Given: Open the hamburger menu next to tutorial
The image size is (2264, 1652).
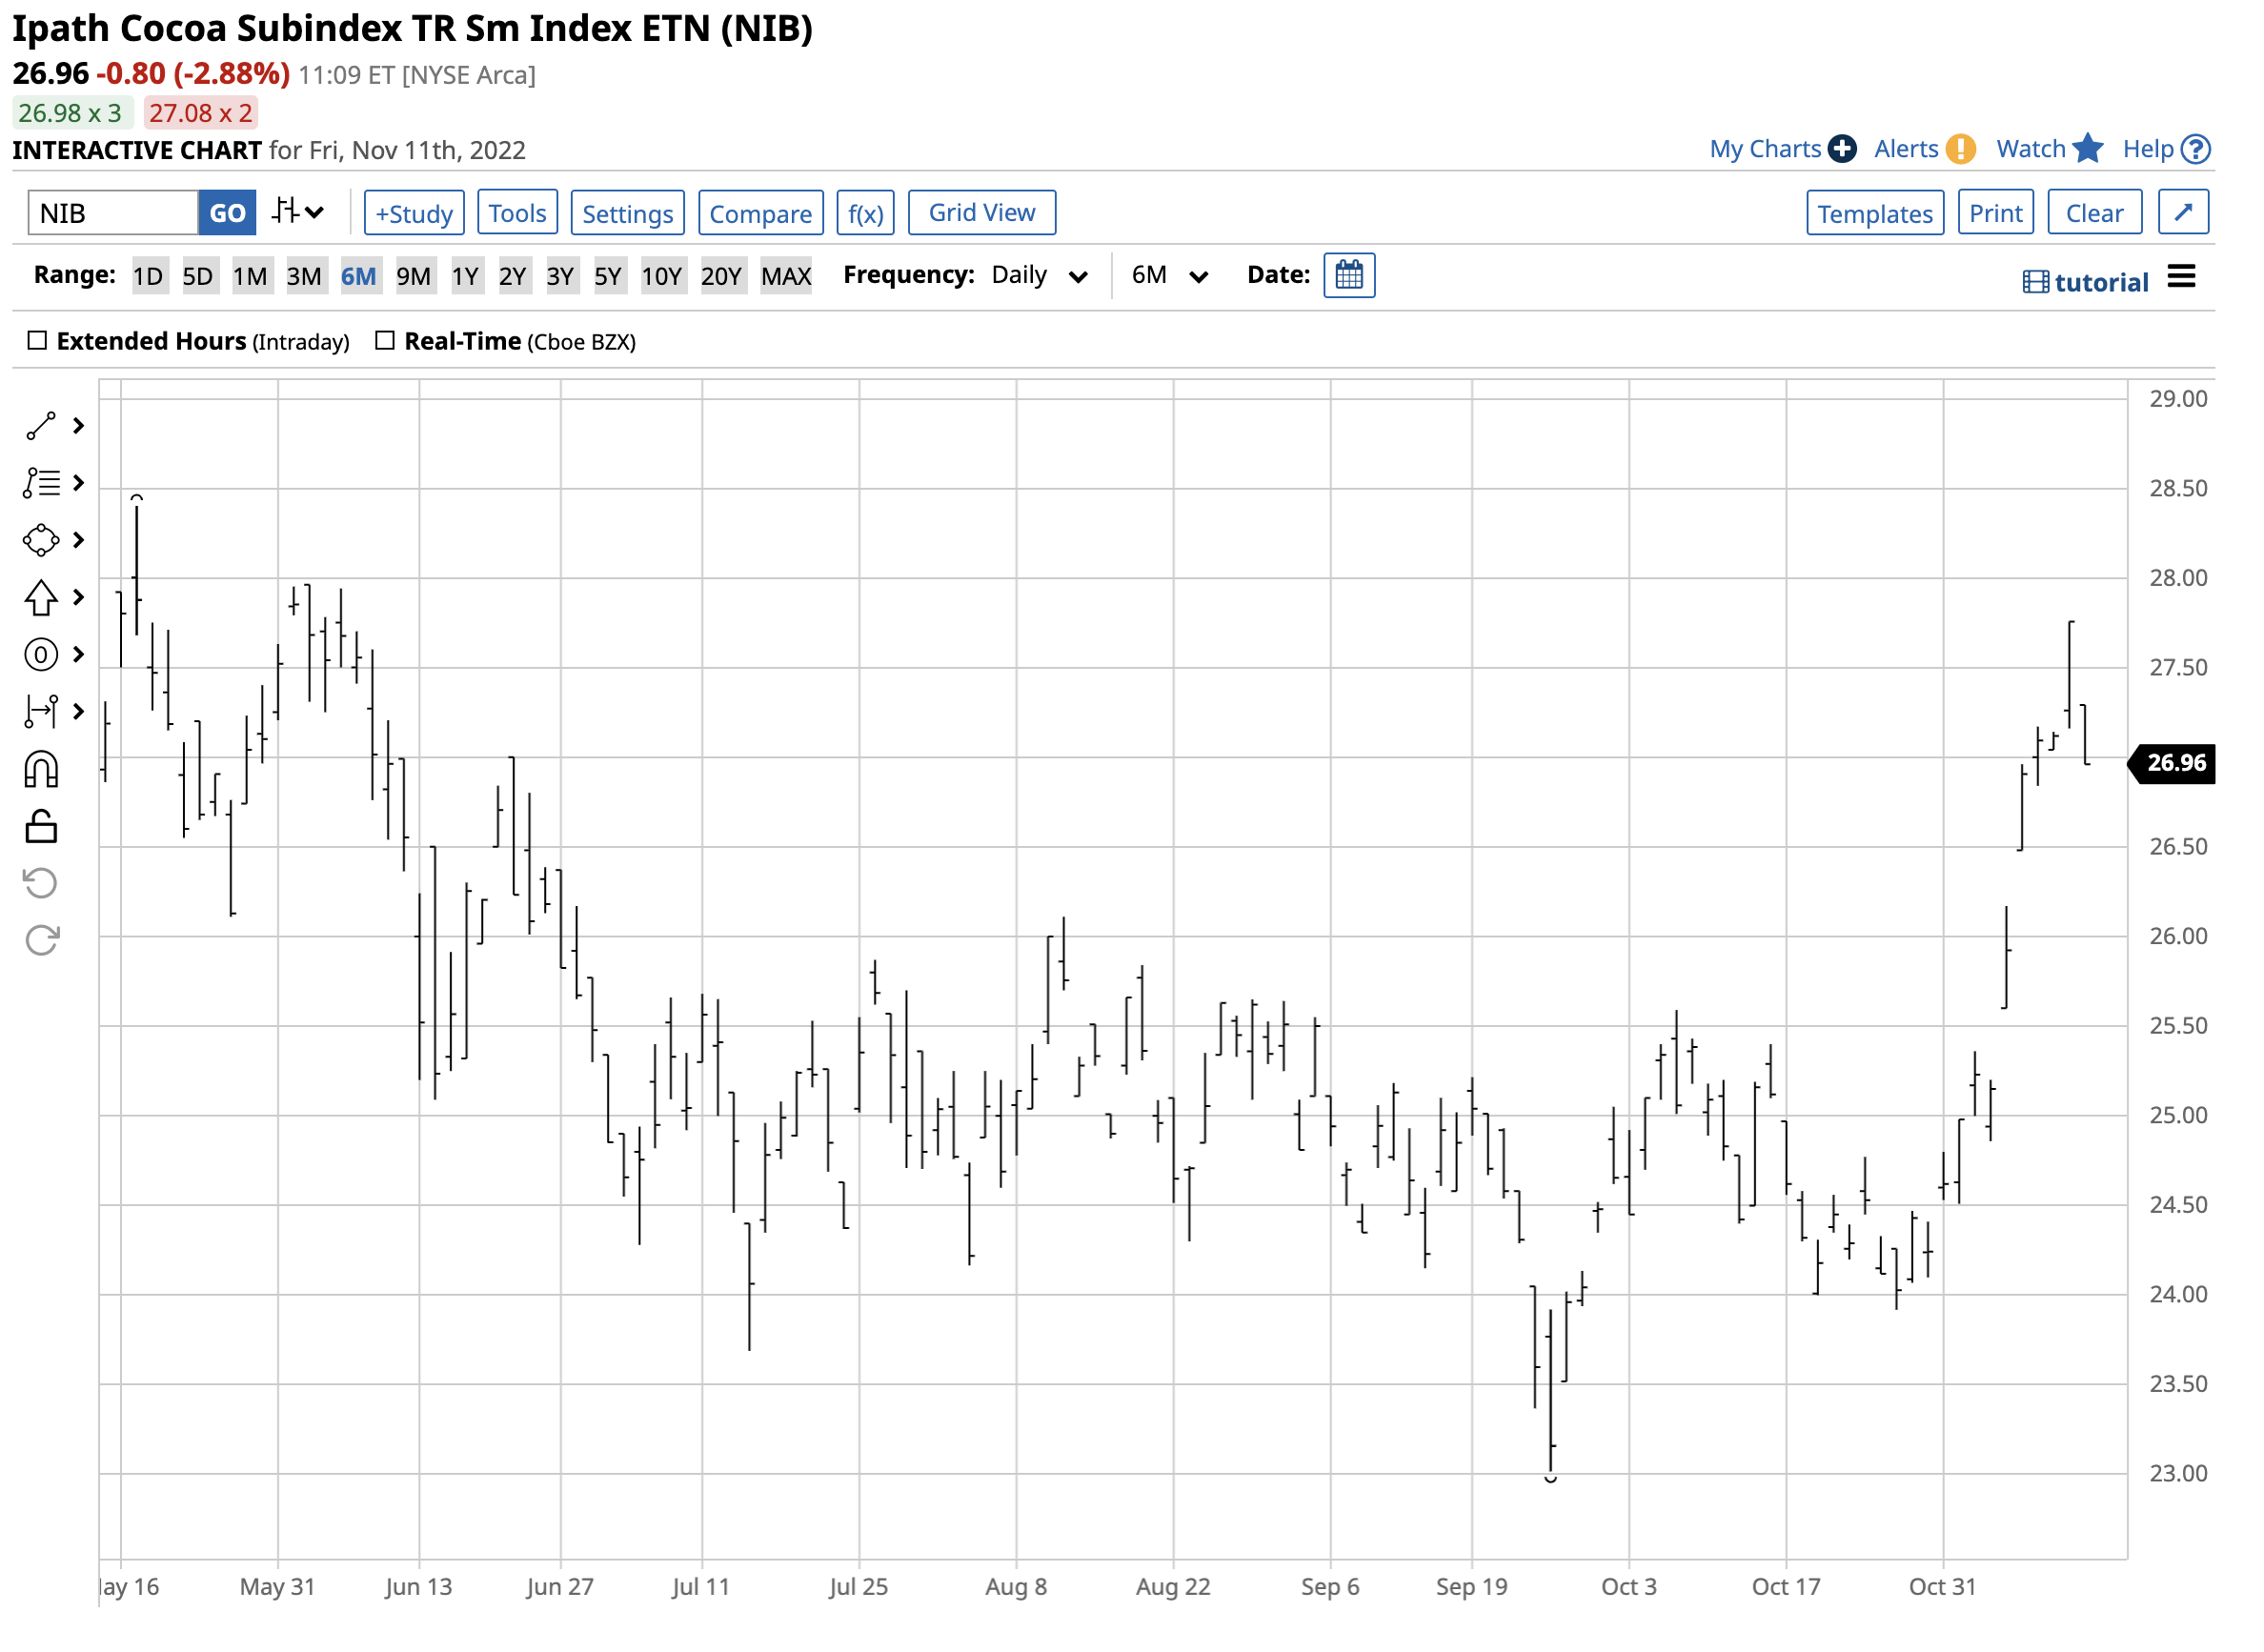Looking at the screenshot, I should click(x=2180, y=277).
